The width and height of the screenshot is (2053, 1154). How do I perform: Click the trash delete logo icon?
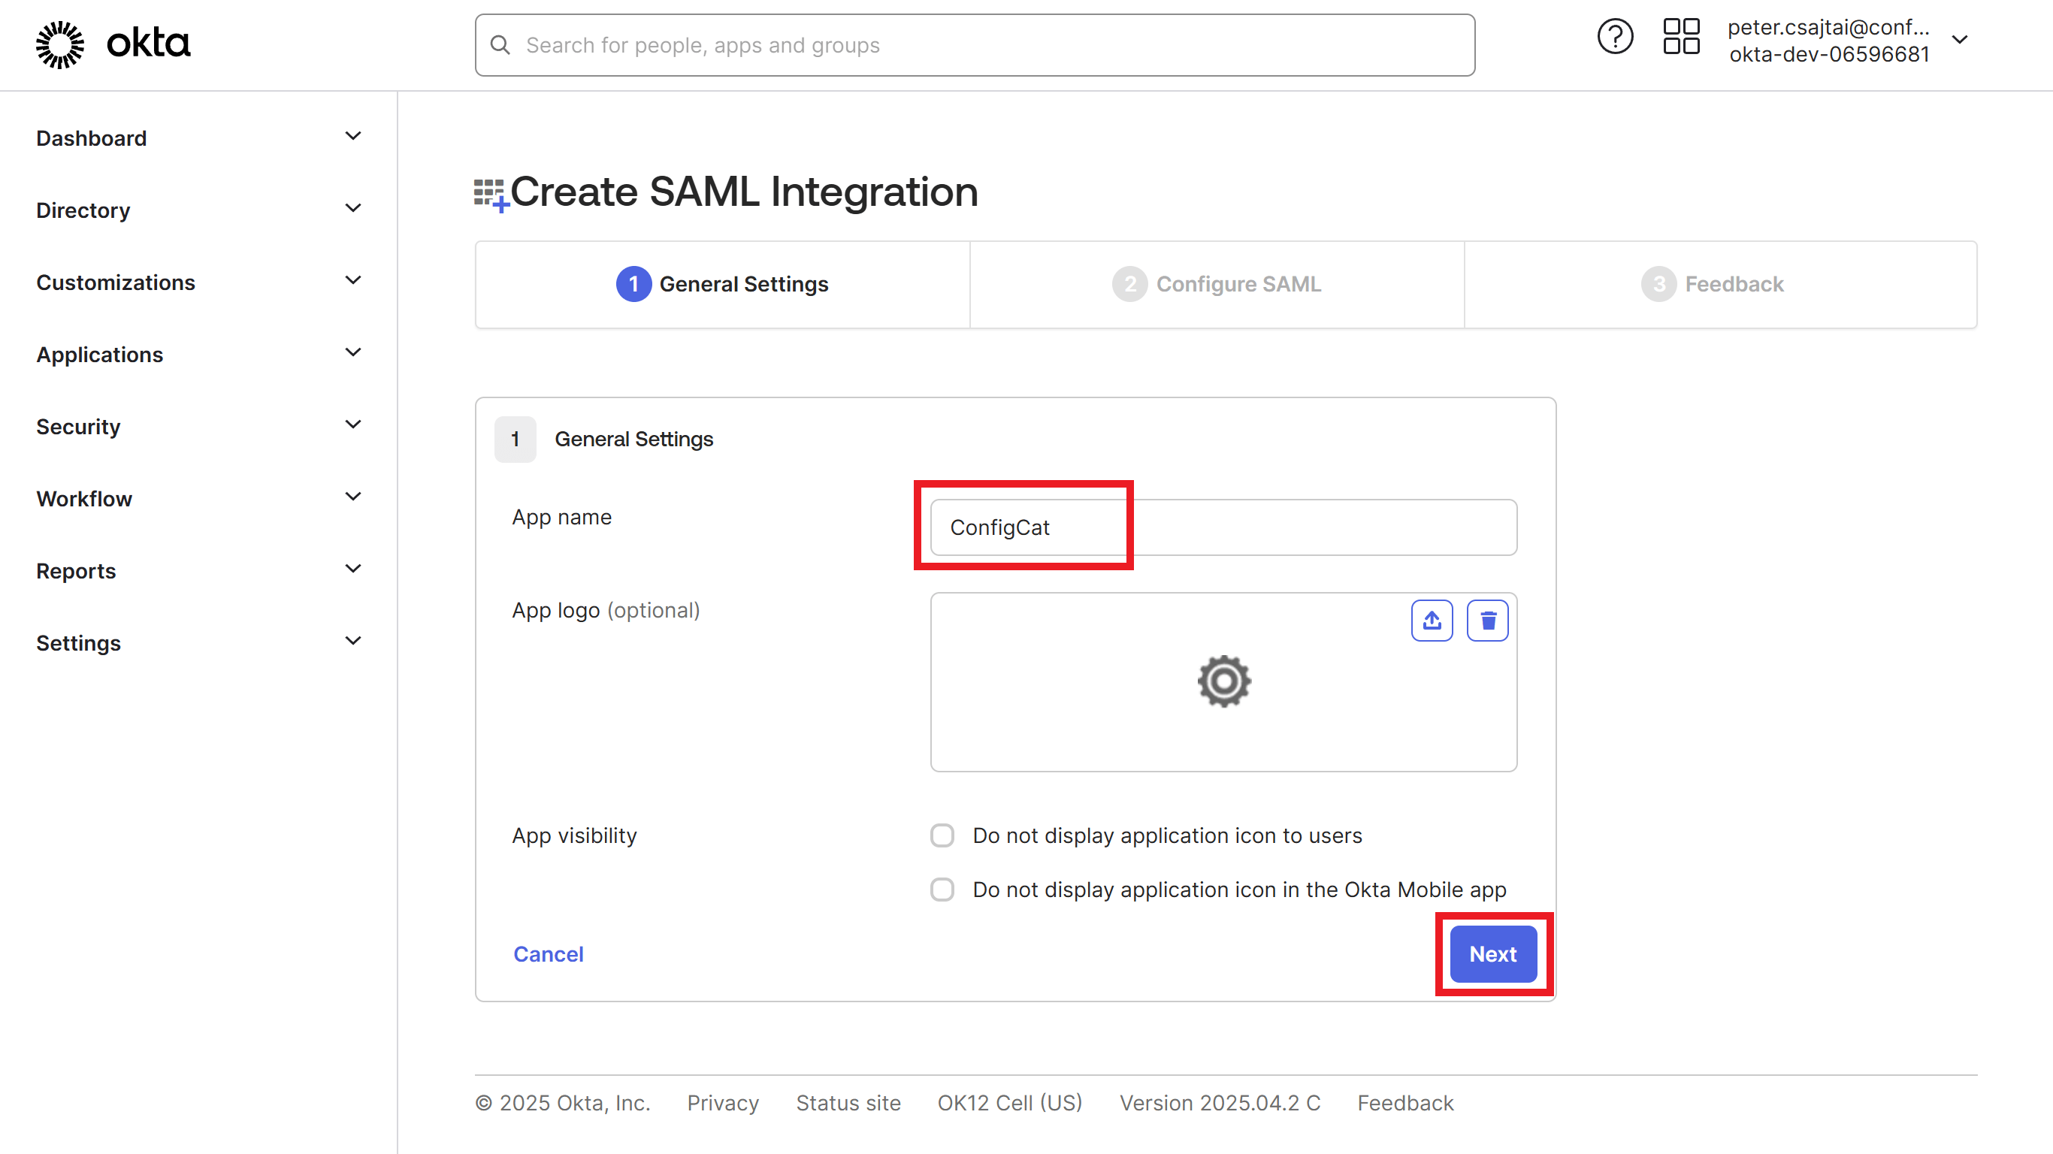coord(1487,620)
